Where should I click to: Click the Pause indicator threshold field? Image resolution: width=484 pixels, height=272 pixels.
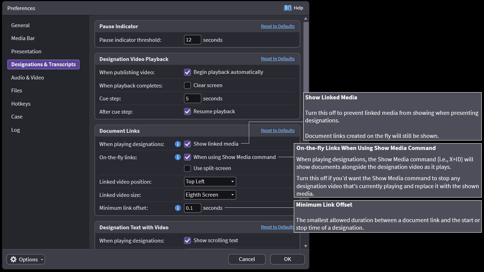coord(192,40)
